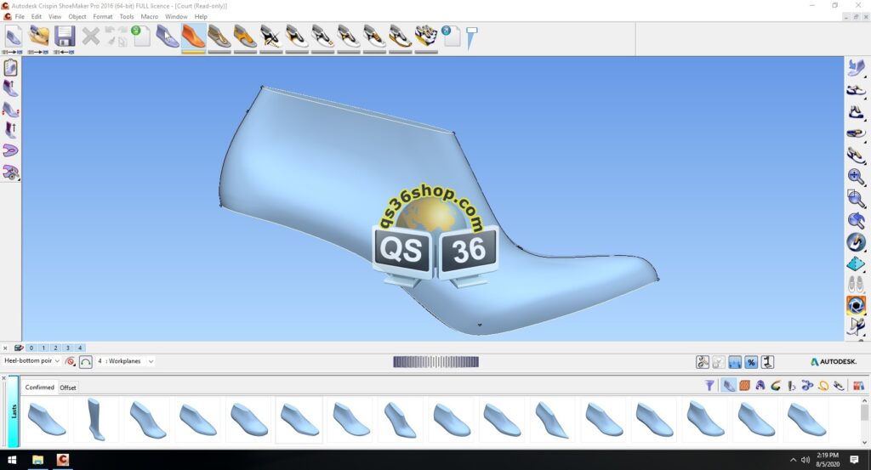Viewport: 871px width, 470px height.
Task: Click the blue pin marker icon
Action: tap(471, 38)
